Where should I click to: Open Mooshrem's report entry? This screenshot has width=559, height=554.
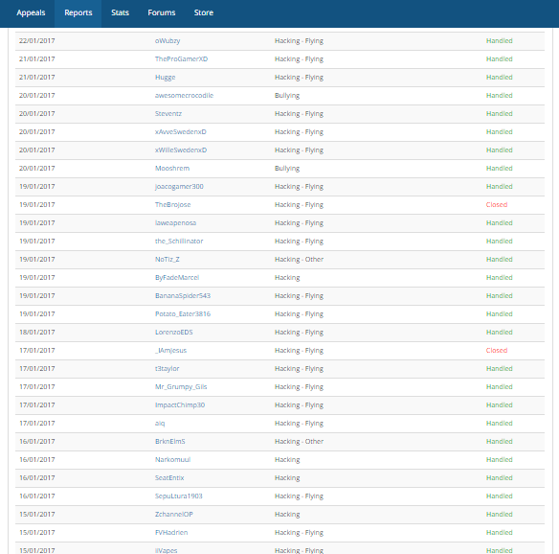[x=172, y=168]
